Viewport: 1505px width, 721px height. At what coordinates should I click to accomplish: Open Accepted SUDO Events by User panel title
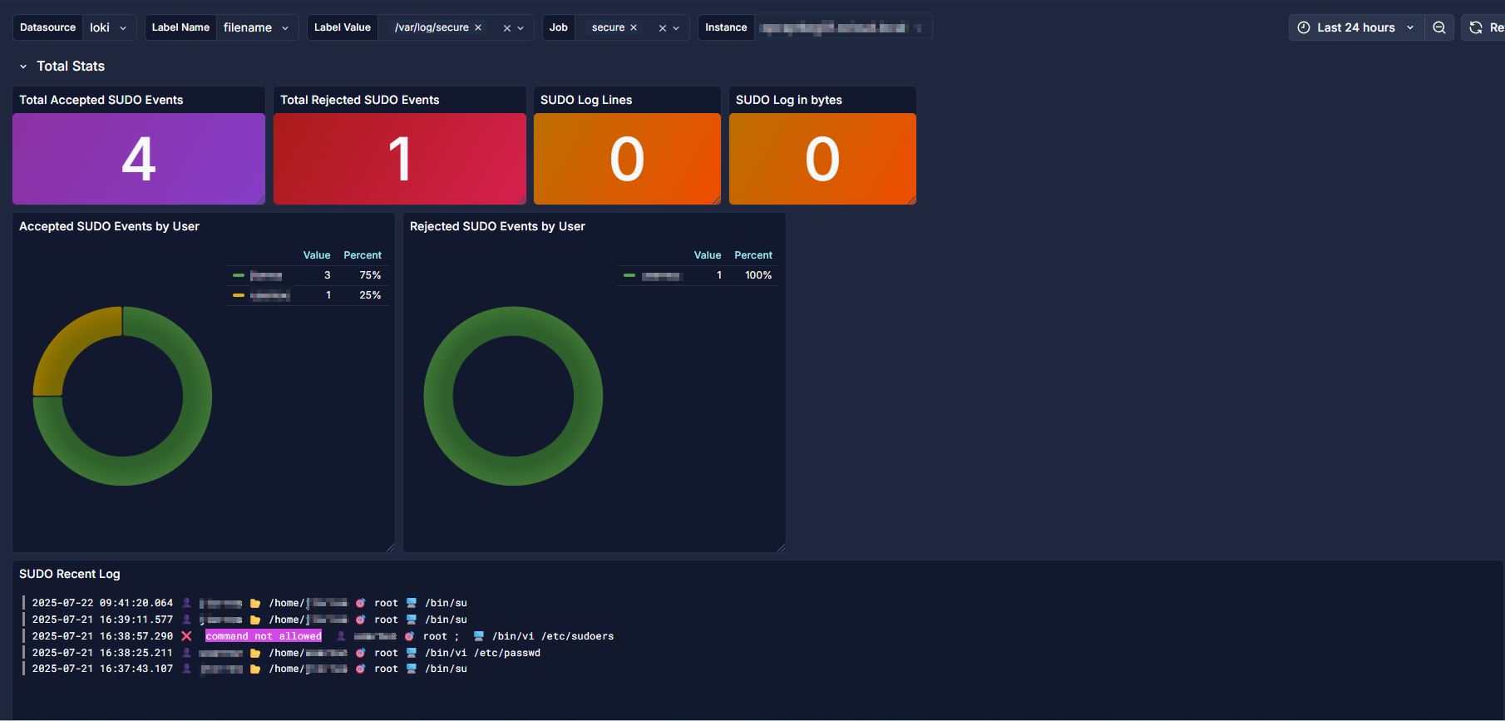(x=109, y=226)
